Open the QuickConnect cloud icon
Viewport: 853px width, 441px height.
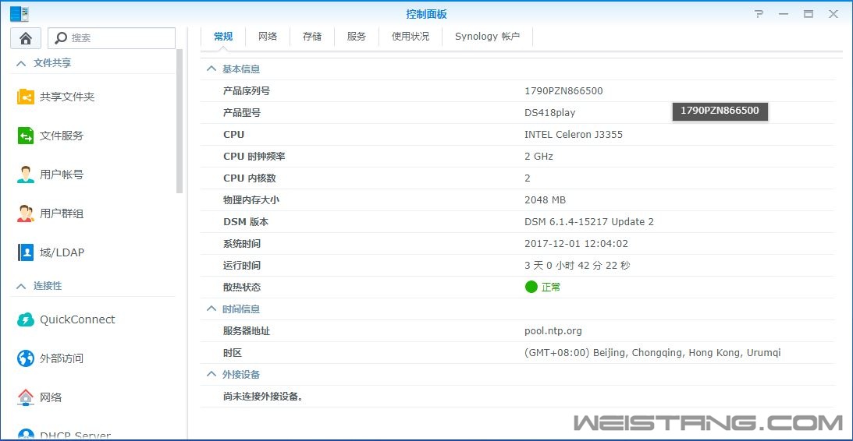pos(26,319)
